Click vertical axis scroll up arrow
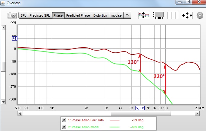The width and height of the screenshot is (206, 131). 3,28
